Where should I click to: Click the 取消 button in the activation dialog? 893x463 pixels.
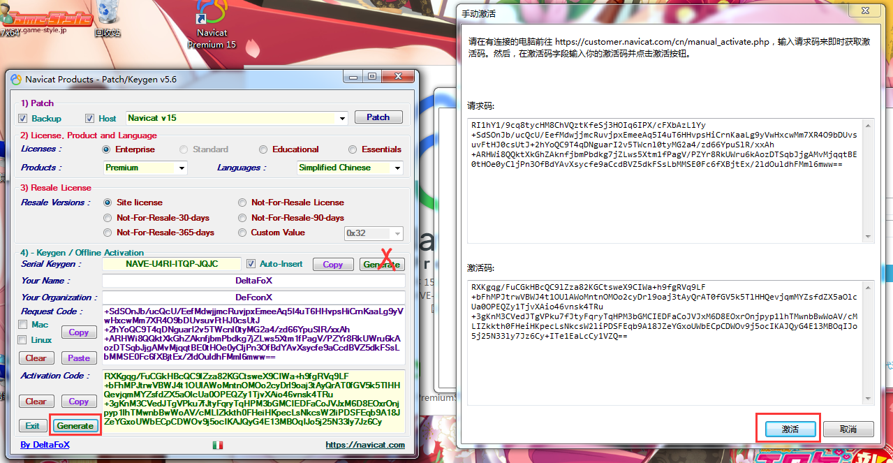848,429
